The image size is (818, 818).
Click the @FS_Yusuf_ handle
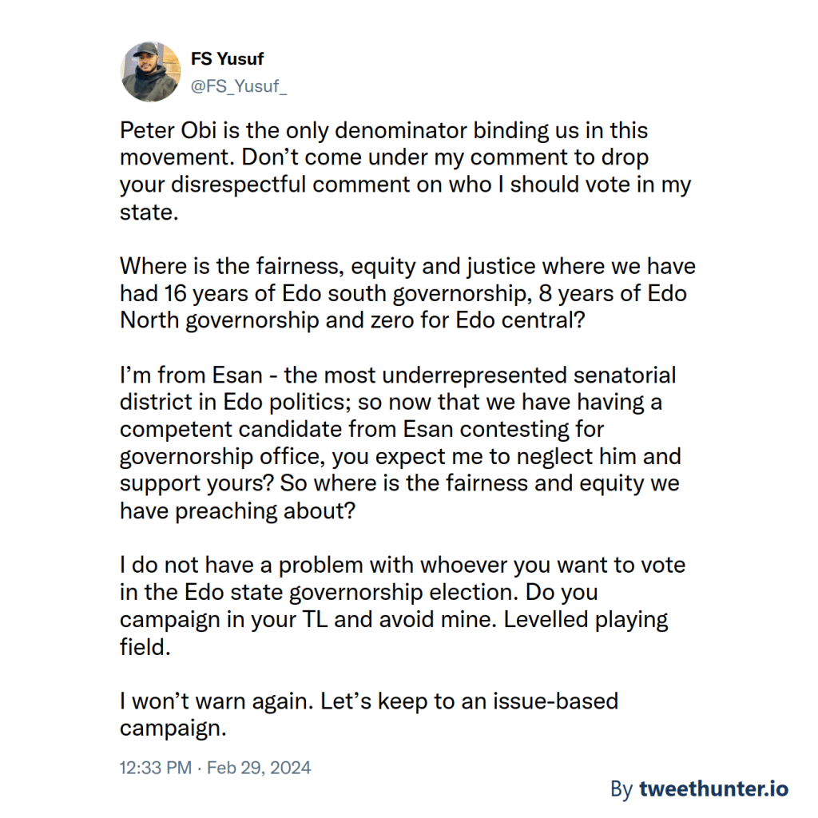tap(238, 88)
